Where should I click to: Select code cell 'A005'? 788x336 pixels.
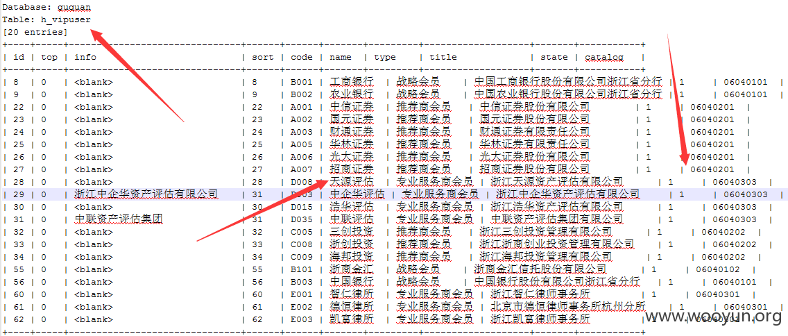tap(302, 144)
